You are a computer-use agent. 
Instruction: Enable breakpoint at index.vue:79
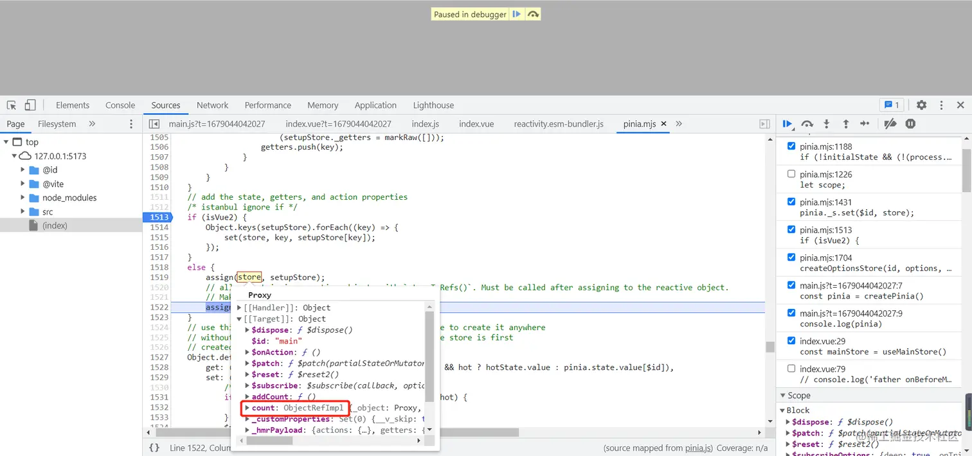point(791,369)
